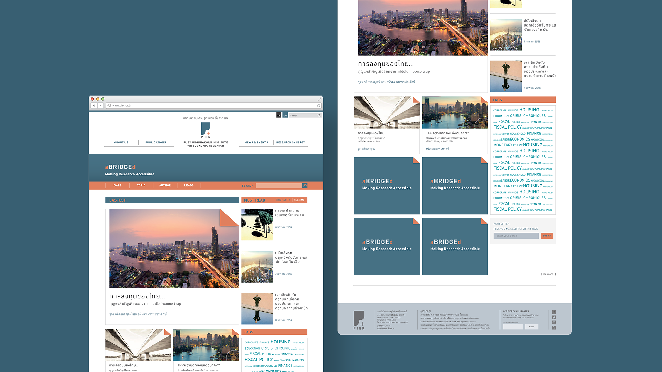
Task: Open the Author filter in orange bar
Action: click(165, 186)
